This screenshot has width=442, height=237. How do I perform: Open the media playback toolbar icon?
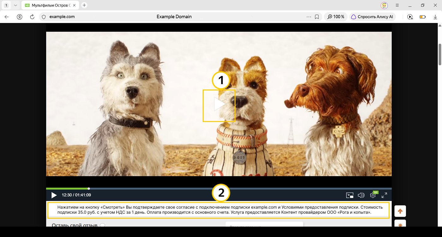[410, 17]
